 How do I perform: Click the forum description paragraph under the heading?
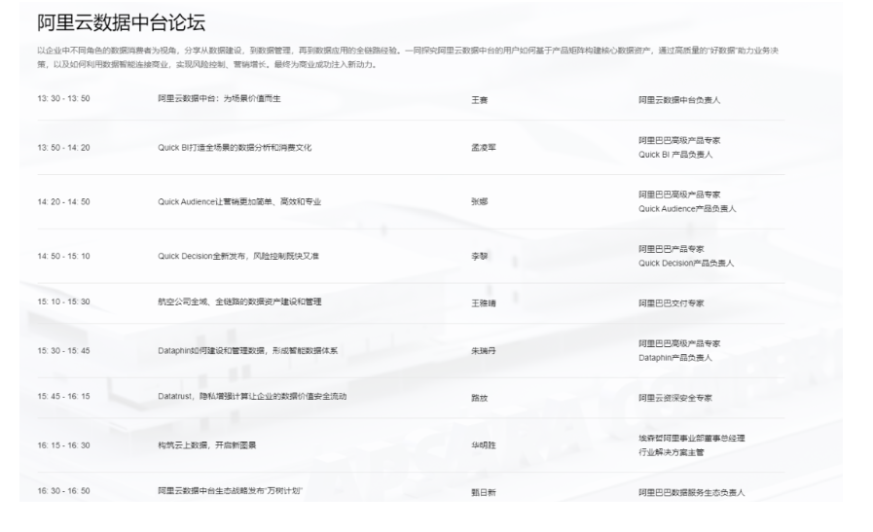tap(408, 57)
